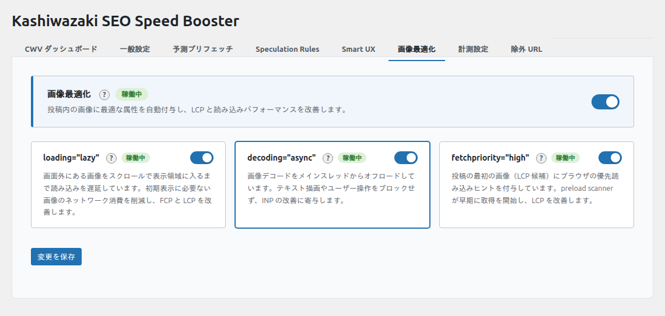Switch to the 計測設定 tab
665x316 pixels.
(x=473, y=49)
